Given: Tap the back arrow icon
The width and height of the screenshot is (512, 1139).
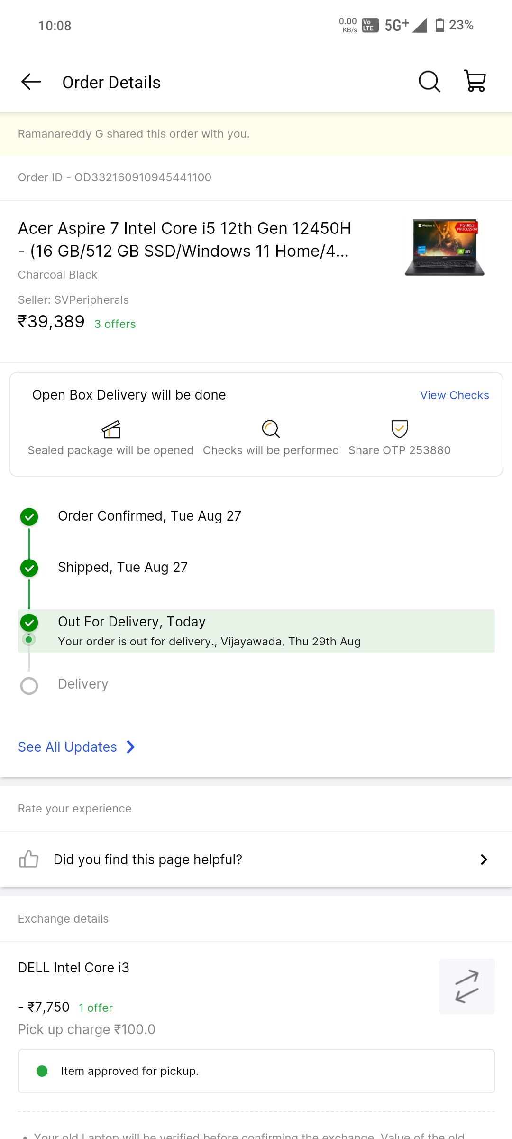Looking at the screenshot, I should click(x=31, y=82).
